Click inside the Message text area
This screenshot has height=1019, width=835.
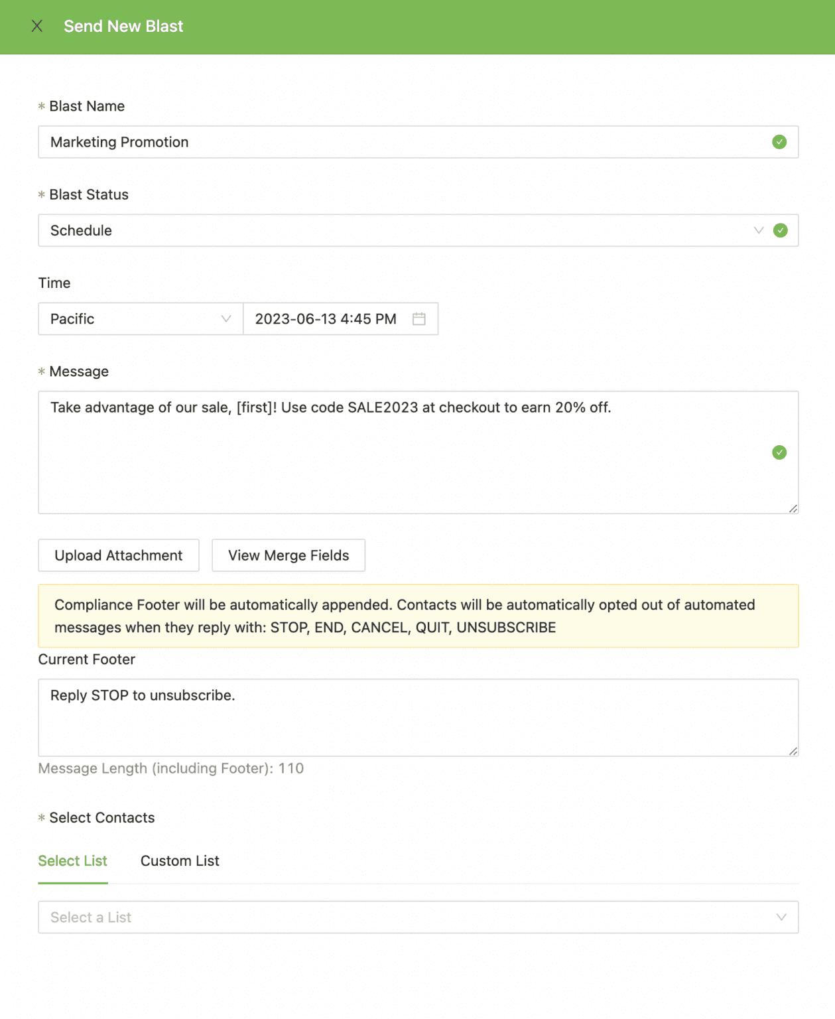[x=418, y=452]
